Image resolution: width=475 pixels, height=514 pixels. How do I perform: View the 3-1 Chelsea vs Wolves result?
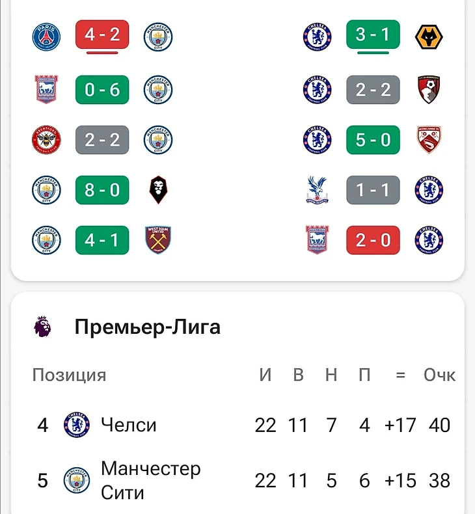(373, 35)
